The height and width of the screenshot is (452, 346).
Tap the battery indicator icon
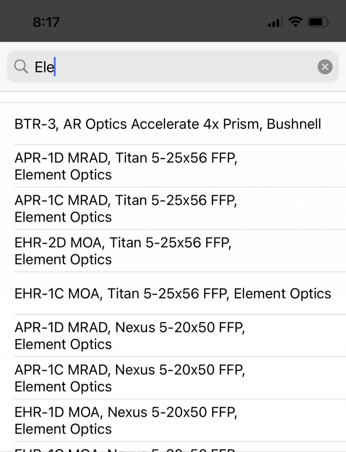coord(318,22)
